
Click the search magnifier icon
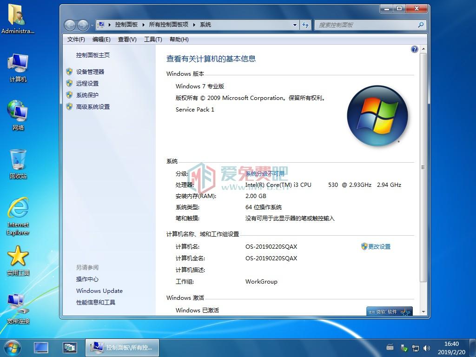pyautogui.click(x=421, y=25)
